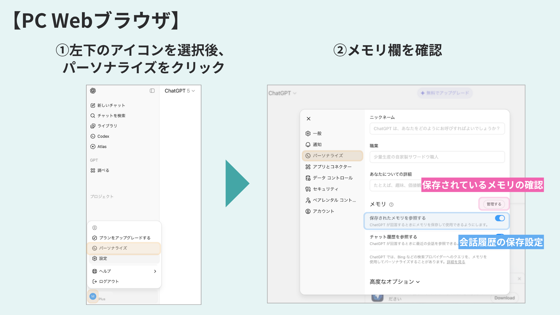
Task: Open 通知 settings with the bell icon
Action: click(317, 144)
